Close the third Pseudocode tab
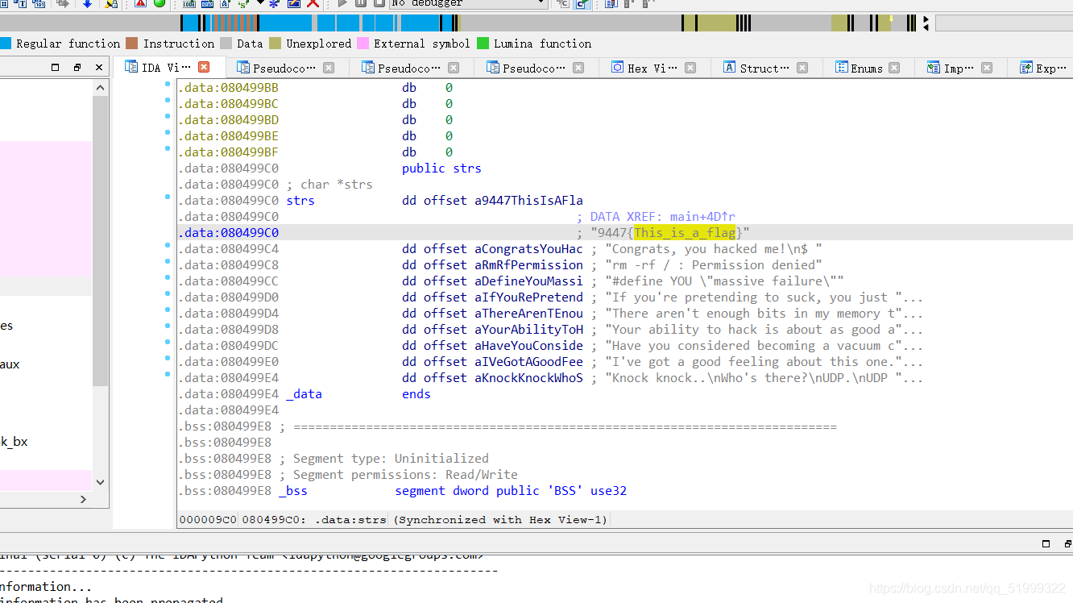Image resolution: width=1073 pixels, height=603 pixels. pyautogui.click(x=578, y=68)
